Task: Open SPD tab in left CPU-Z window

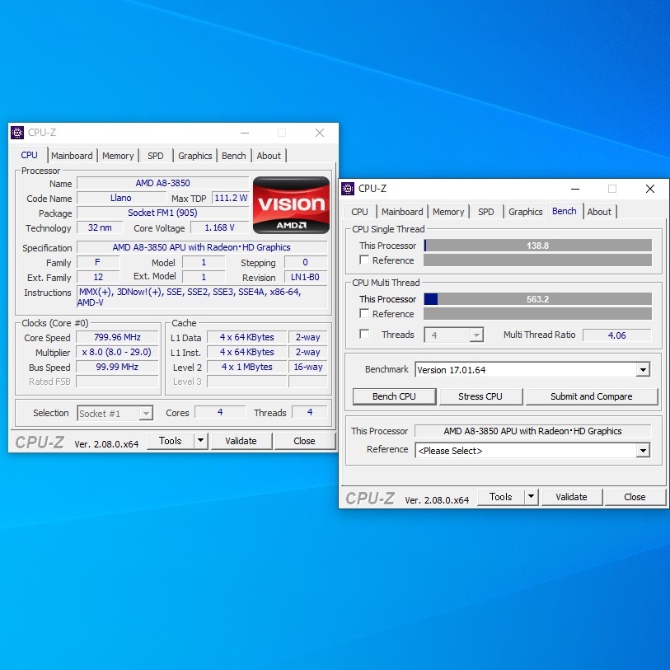Action: click(156, 156)
